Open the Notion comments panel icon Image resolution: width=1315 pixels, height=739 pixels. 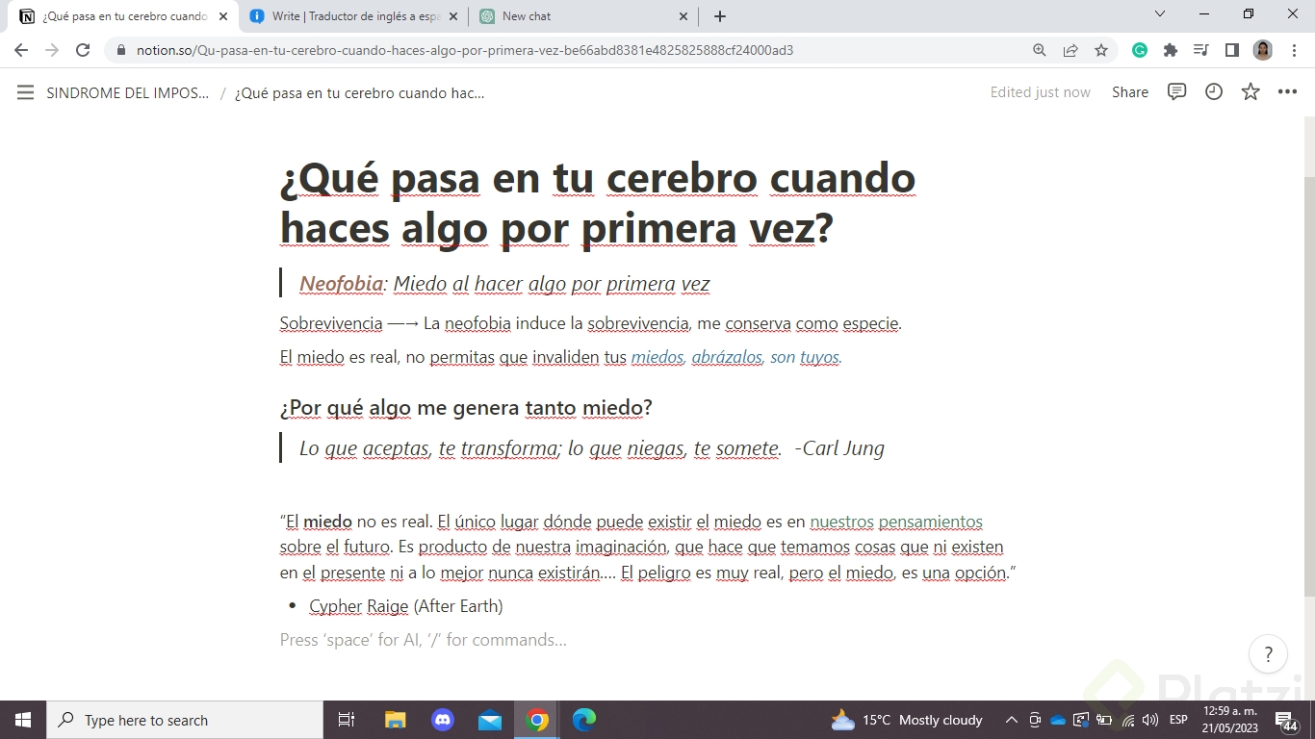coord(1176,91)
